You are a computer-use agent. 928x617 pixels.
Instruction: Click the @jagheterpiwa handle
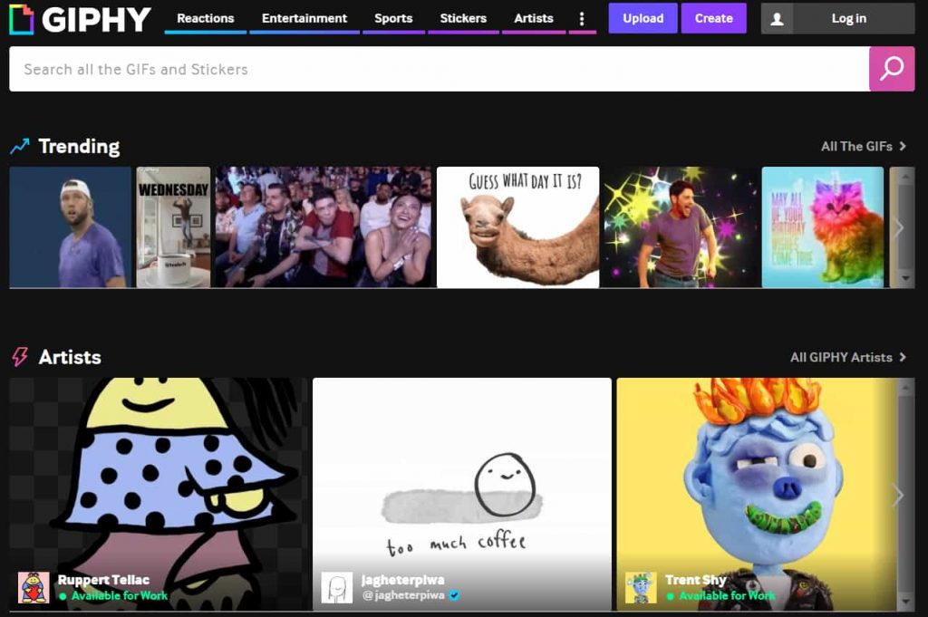click(x=403, y=595)
